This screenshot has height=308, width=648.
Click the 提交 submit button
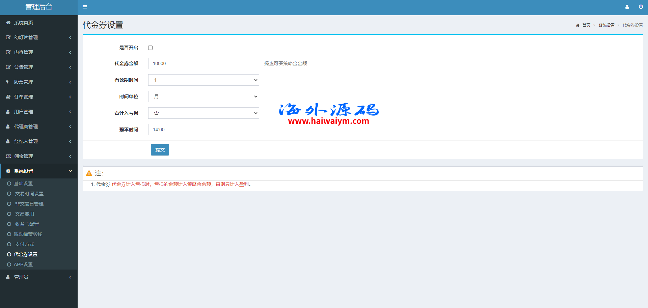[160, 150]
